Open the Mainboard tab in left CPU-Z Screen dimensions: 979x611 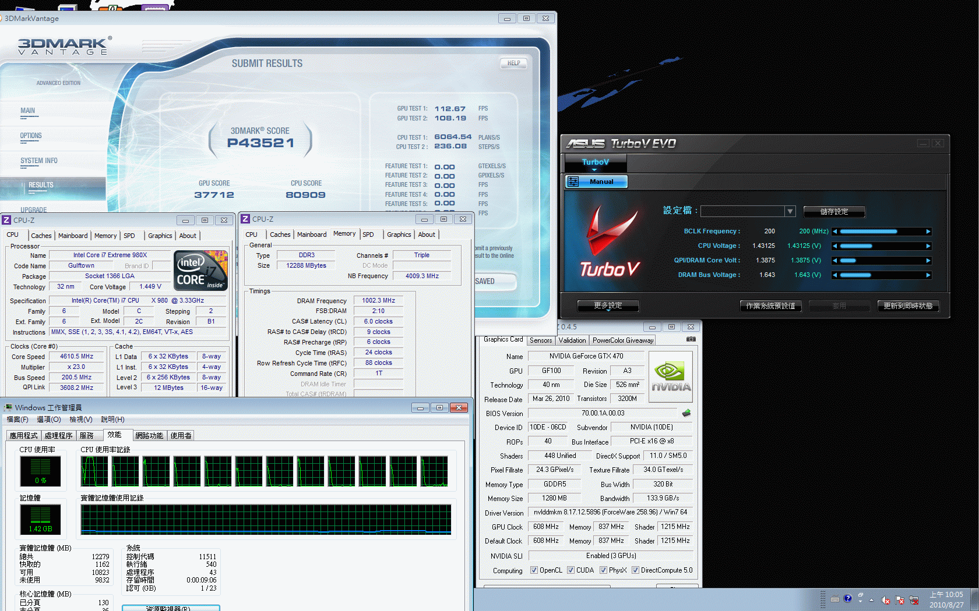click(x=73, y=236)
